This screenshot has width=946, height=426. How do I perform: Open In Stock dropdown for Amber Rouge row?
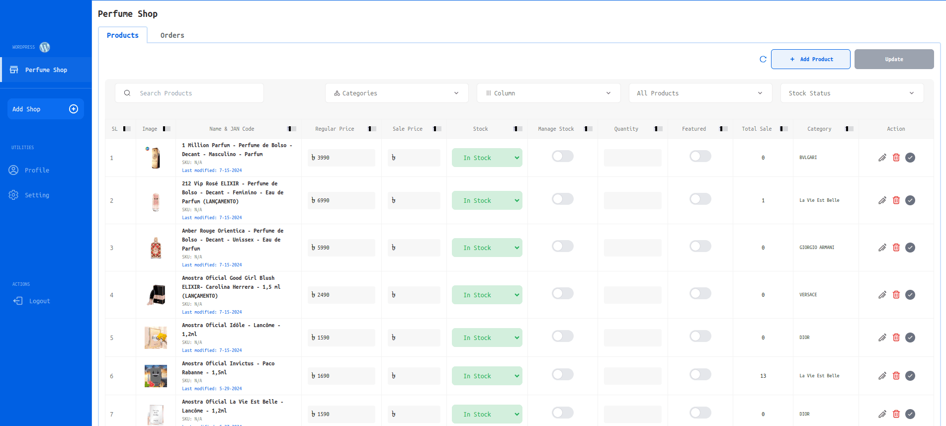[x=487, y=248]
